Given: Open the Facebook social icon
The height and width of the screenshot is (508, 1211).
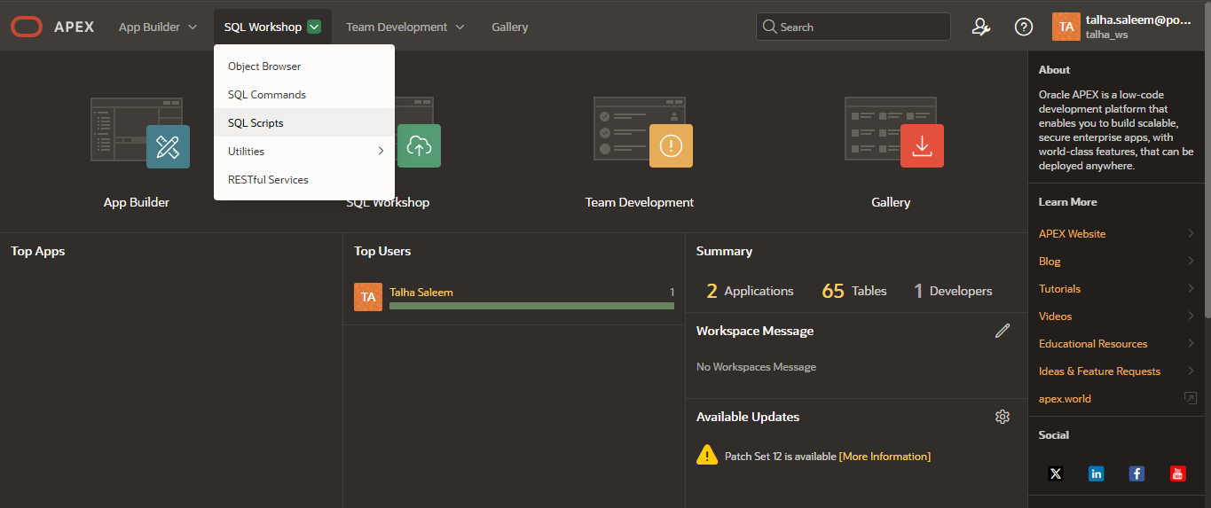Looking at the screenshot, I should pos(1136,473).
